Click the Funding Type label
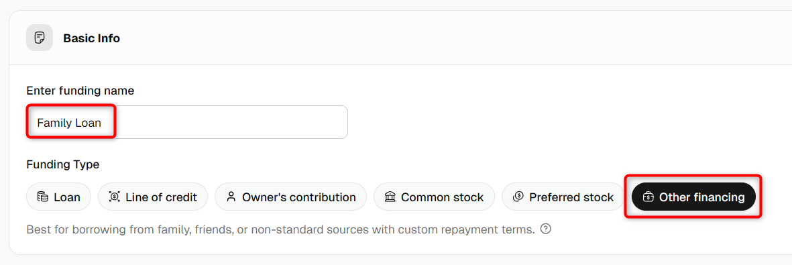The image size is (792, 265). (x=63, y=164)
